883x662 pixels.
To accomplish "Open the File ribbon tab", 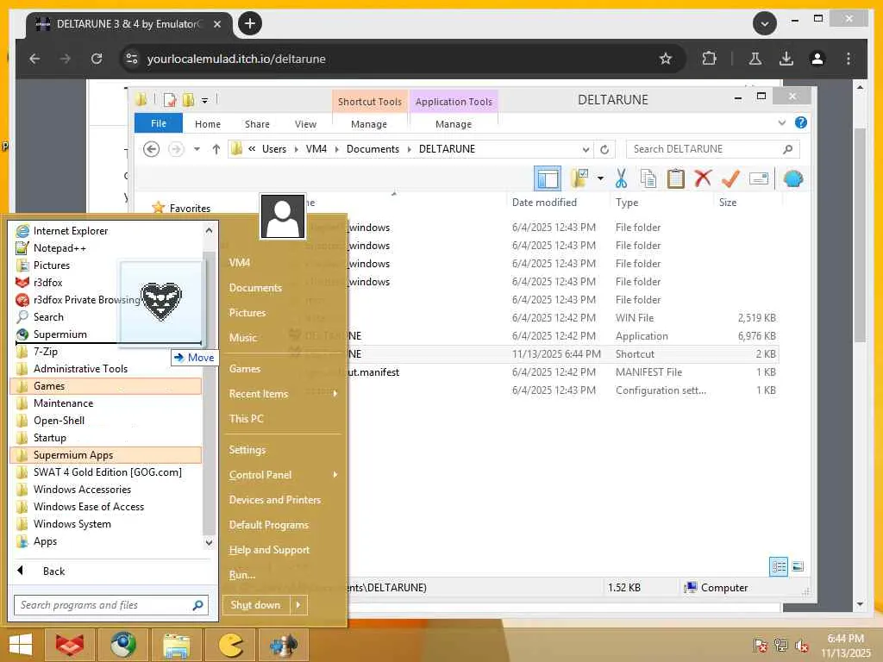I will point(159,123).
